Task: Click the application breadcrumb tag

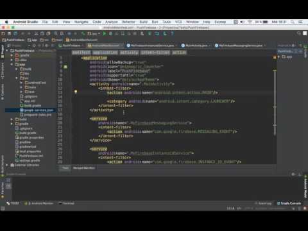Action: 105,53
